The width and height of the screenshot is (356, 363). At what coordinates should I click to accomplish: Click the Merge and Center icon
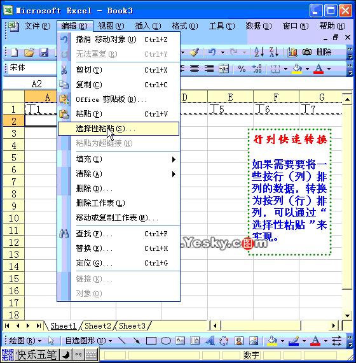pyautogui.click(x=224, y=69)
